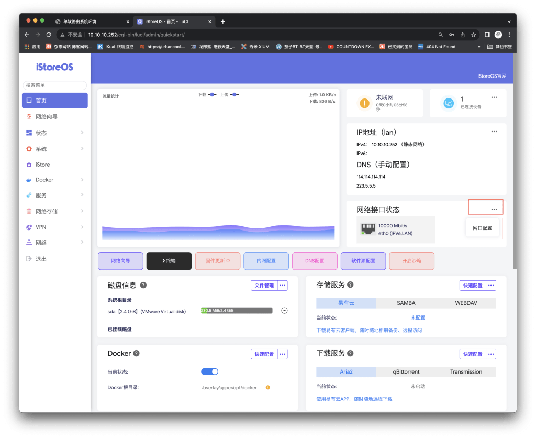Click the help icon next to Docker heading
Screen dimensions: 536x438
136,354
